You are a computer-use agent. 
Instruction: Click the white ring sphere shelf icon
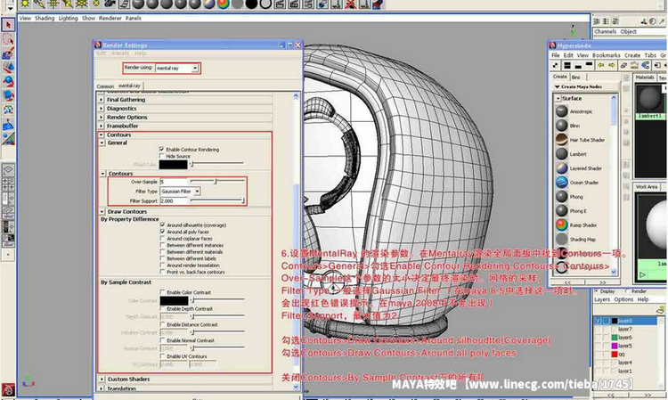(265, 4)
